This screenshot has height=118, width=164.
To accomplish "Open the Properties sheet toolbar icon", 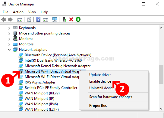I will [29, 19].
